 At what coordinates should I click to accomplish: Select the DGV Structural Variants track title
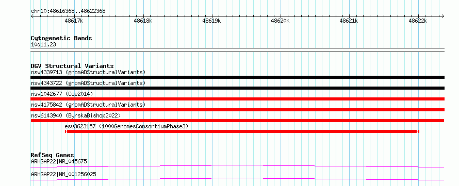[x=72, y=66]
